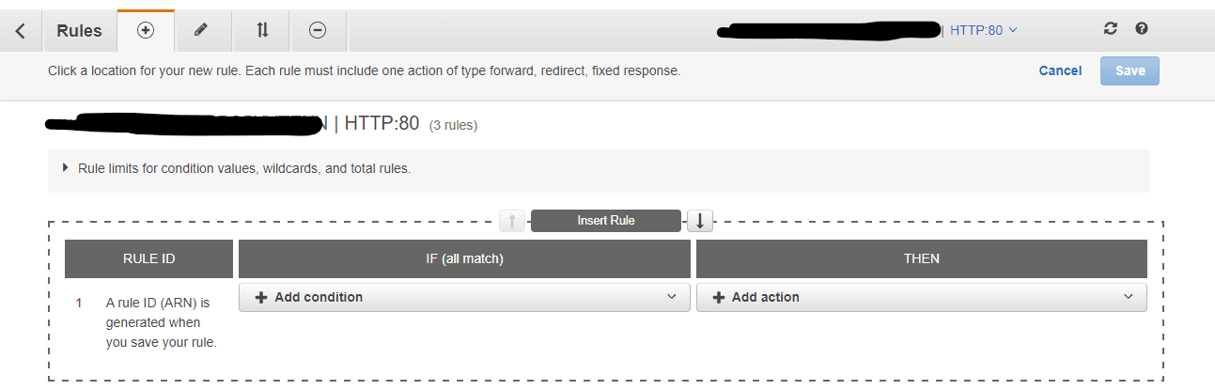This screenshot has height=390, width=1215.
Task: Click the Rules tab label
Action: pos(79,31)
